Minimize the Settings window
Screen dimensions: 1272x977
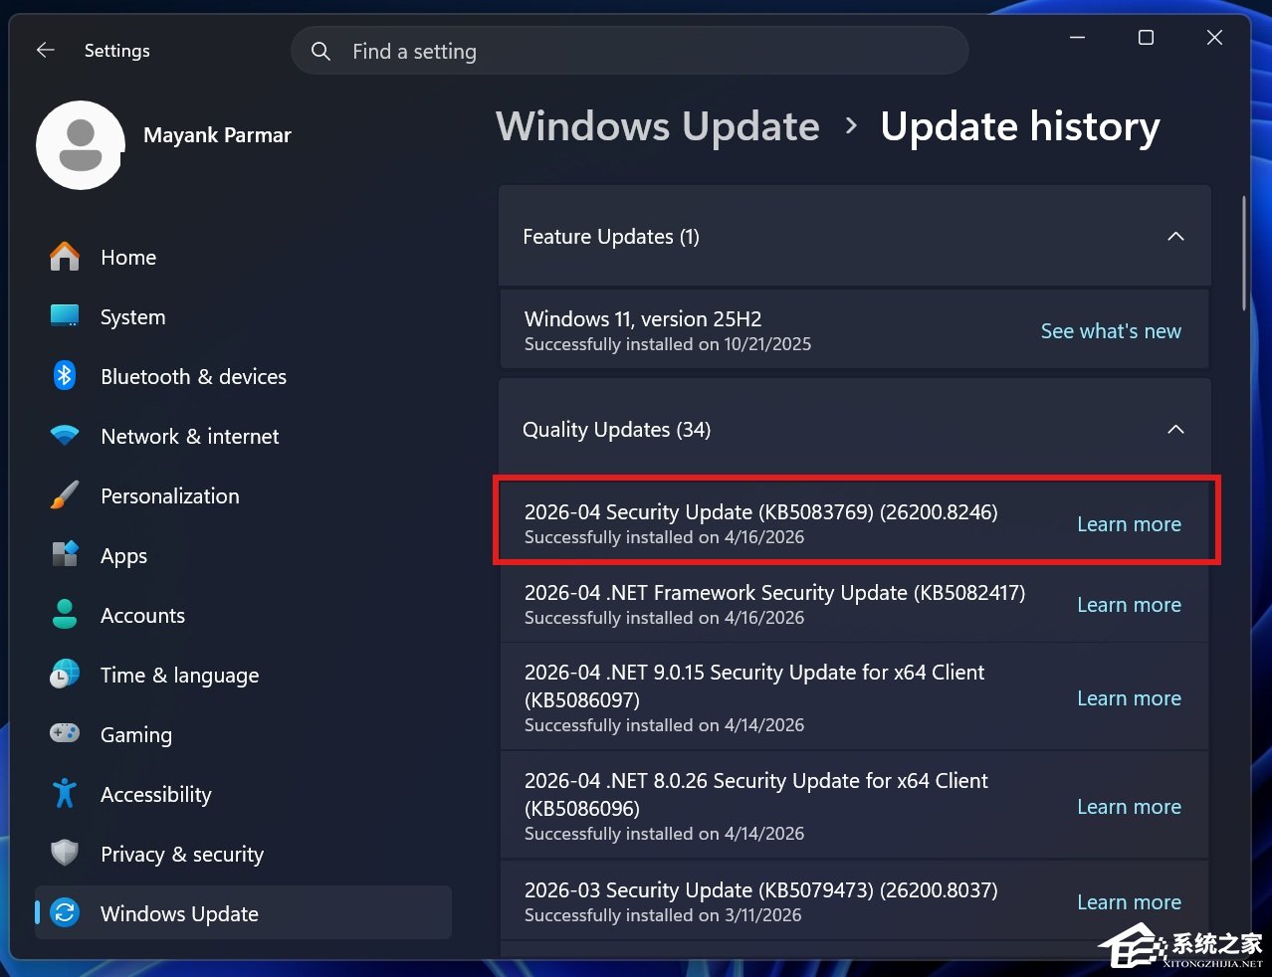pyautogui.click(x=1077, y=38)
